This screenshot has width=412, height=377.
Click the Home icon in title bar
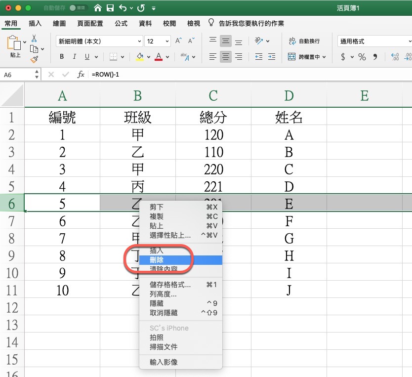98,8
